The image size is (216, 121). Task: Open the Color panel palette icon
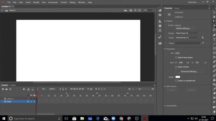pyautogui.click(x=160, y=10)
